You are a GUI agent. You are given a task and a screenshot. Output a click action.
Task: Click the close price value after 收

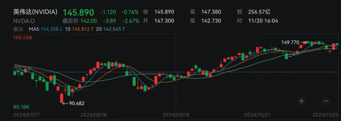pyautogui.click(x=164, y=12)
